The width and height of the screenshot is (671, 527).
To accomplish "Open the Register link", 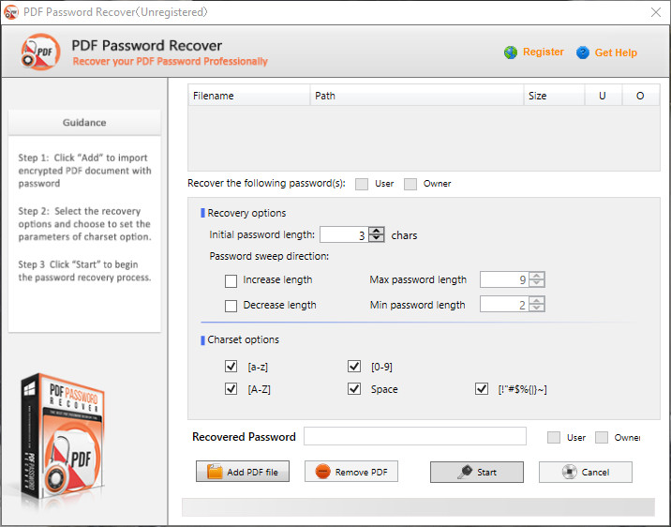I will [543, 52].
